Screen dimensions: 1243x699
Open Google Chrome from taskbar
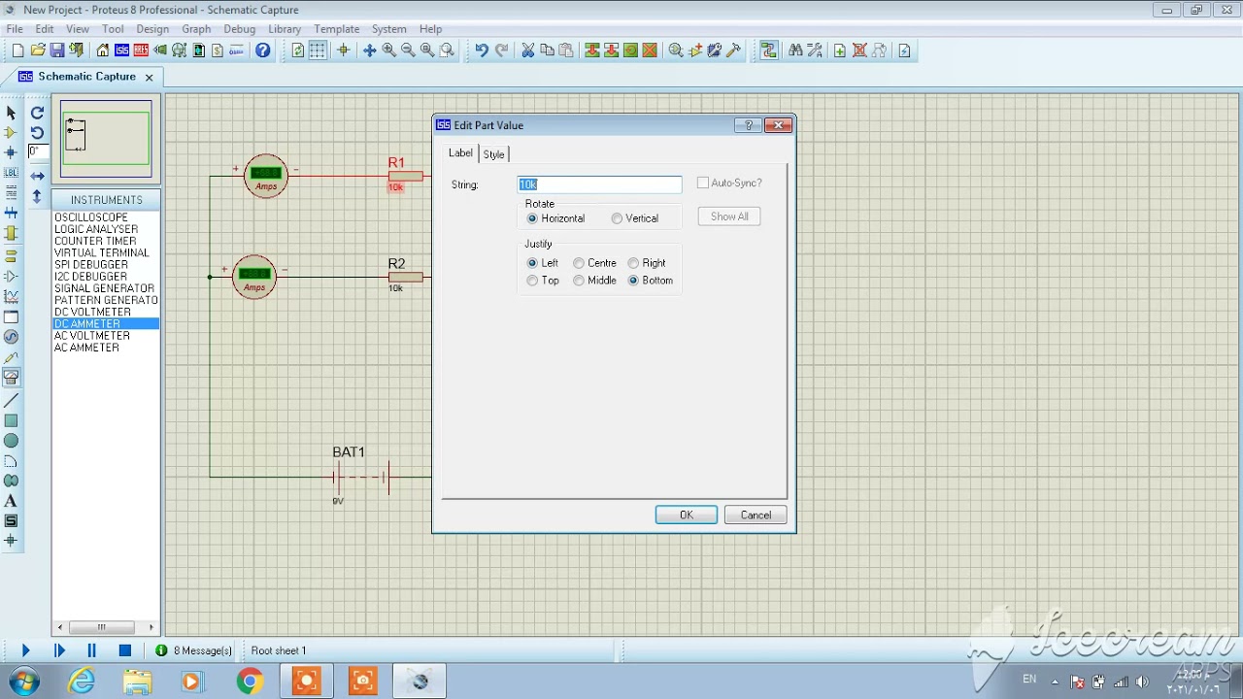250,682
